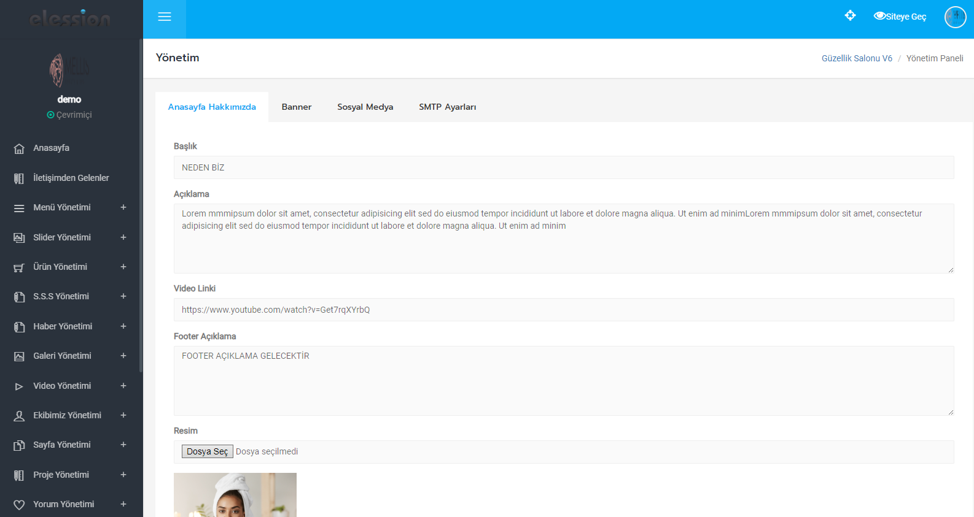The height and width of the screenshot is (517, 974).
Task: Expand Slider Yönetimi with plus sign
Action: pyautogui.click(x=123, y=237)
